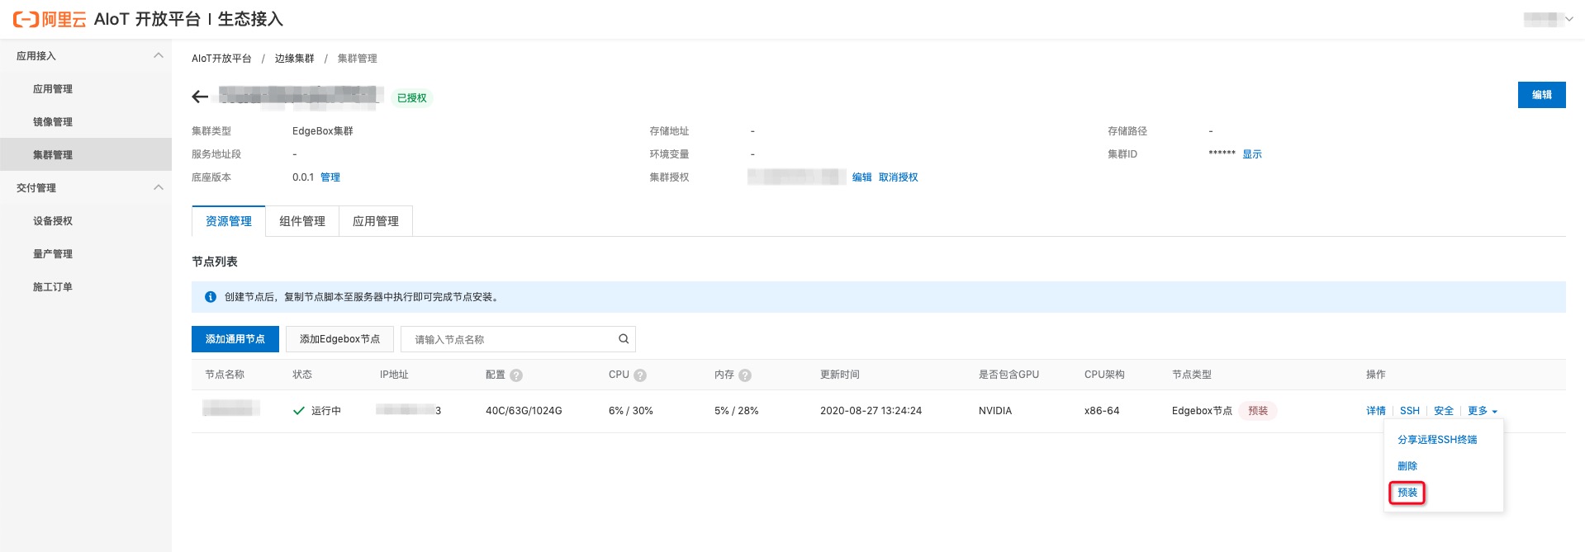Click the 添加Edgebox节点 button
1585x552 pixels.
pos(339,339)
